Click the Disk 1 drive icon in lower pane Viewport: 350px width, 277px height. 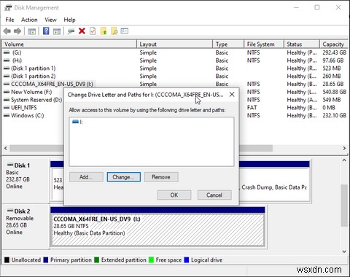coord(10,165)
